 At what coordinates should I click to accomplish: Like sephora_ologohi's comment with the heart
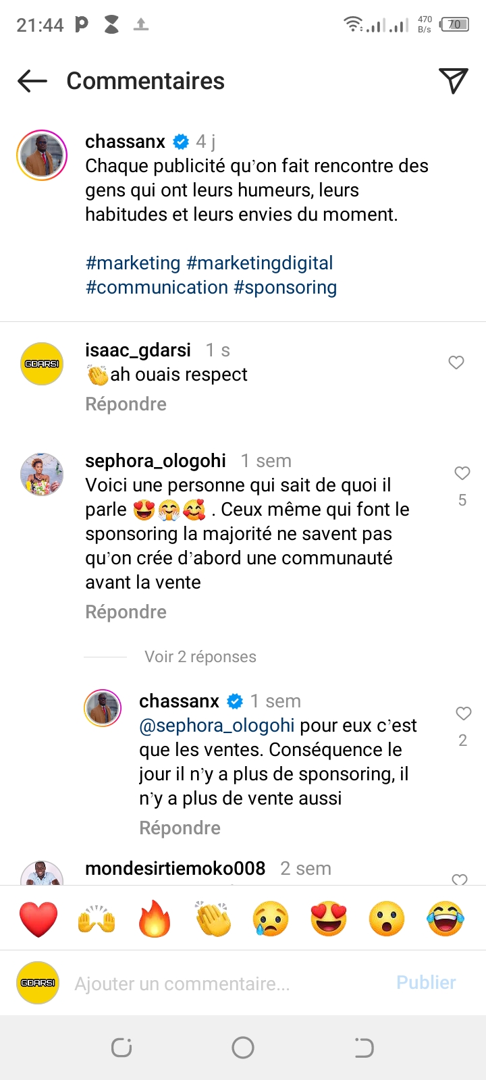pyautogui.click(x=462, y=473)
